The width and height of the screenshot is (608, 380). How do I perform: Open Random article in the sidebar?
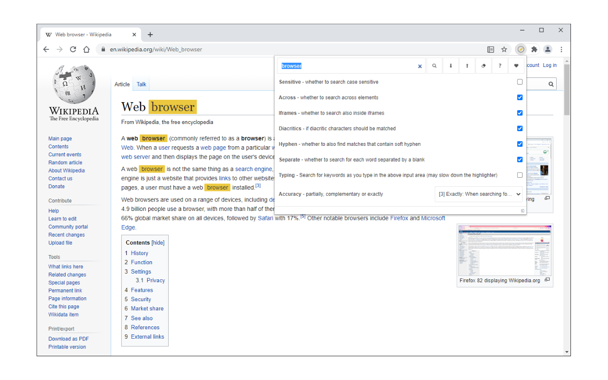coord(65,162)
